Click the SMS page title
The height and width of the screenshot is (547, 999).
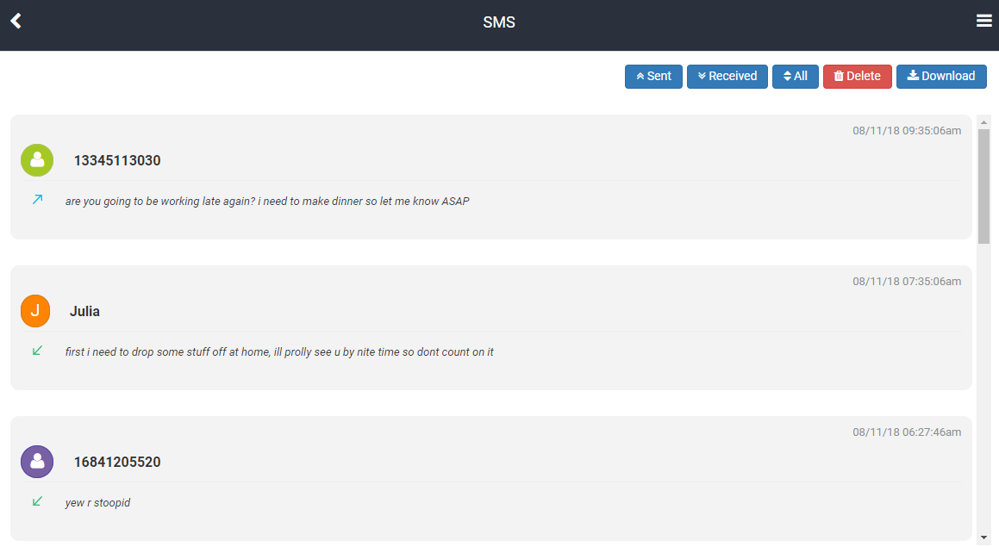coord(499,22)
